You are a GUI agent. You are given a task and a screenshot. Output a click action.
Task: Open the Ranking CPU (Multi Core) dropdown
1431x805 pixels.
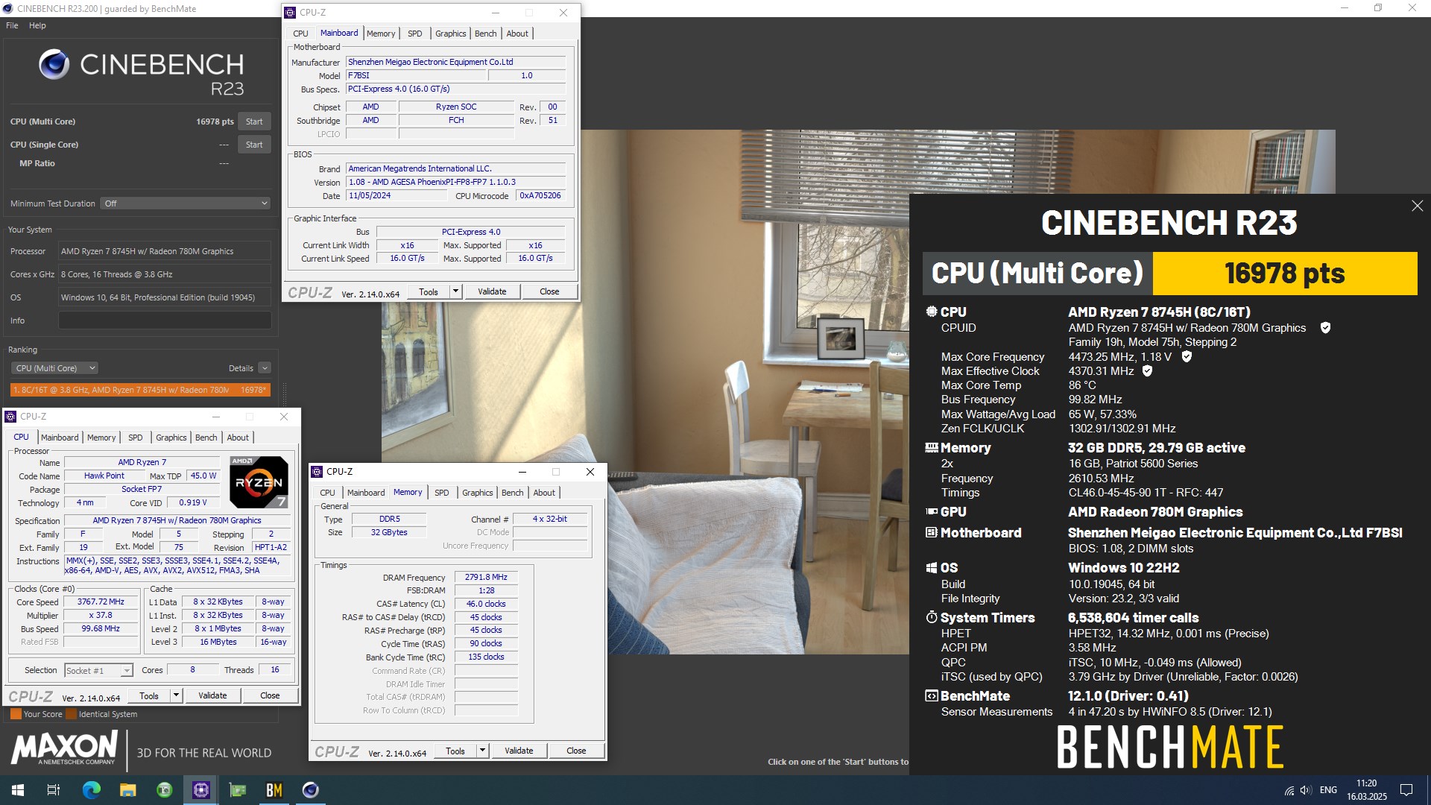tap(54, 368)
